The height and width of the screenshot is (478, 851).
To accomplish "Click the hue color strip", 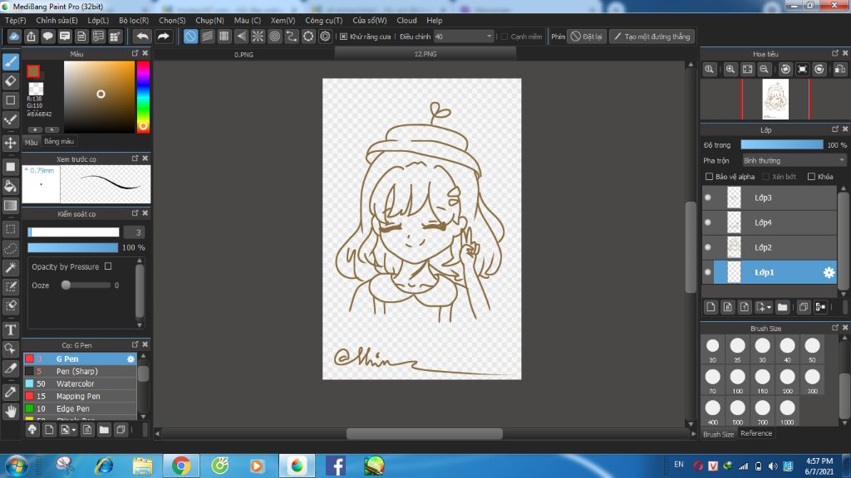I will pyautogui.click(x=143, y=96).
